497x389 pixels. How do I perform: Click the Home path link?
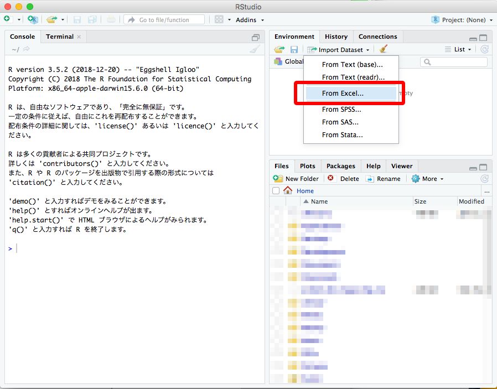[x=305, y=191]
